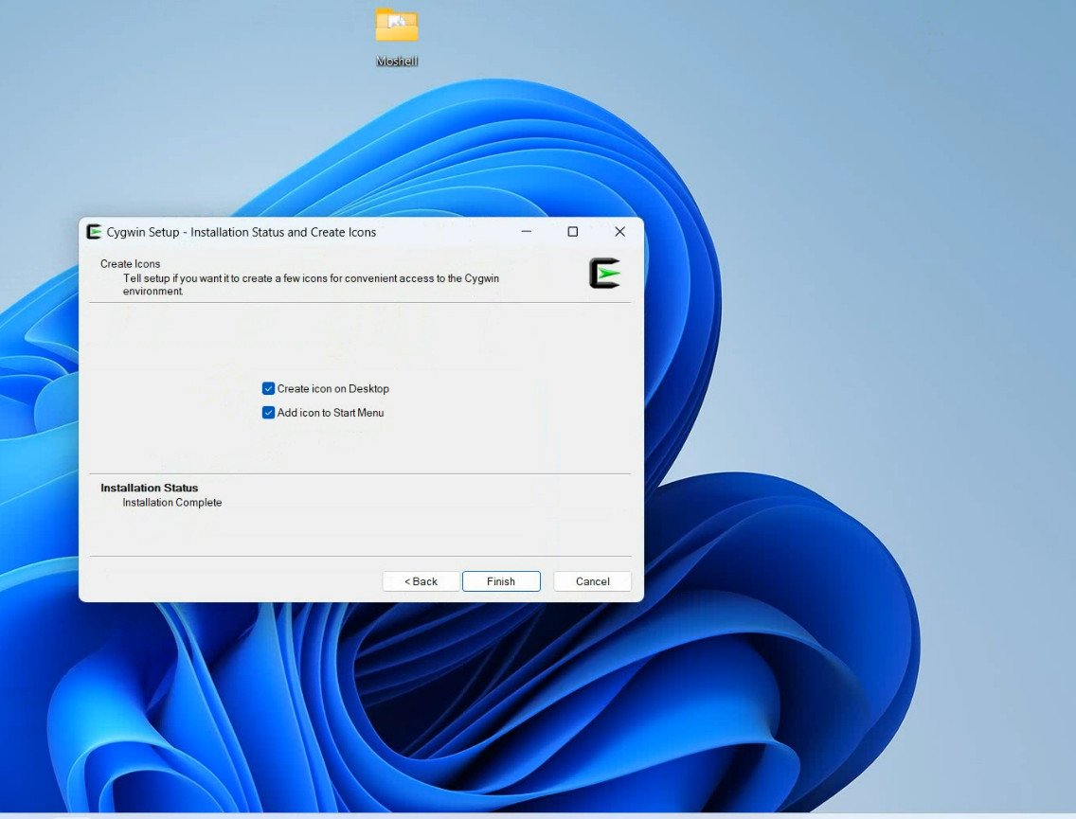Click Finish to complete Cygwin setup
The image size is (1076, 819).
[x=501, y=581]
